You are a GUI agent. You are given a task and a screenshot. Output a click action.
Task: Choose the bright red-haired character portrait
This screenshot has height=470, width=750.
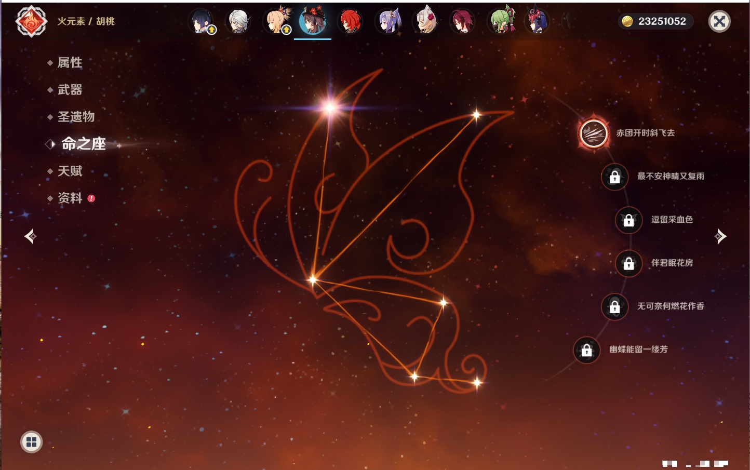(x=351, y=21)
